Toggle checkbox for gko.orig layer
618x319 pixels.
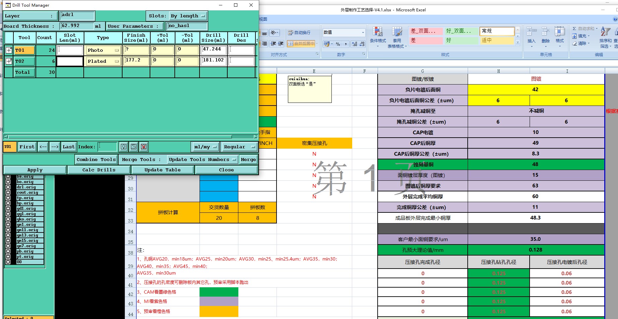(x=8, y=219)
